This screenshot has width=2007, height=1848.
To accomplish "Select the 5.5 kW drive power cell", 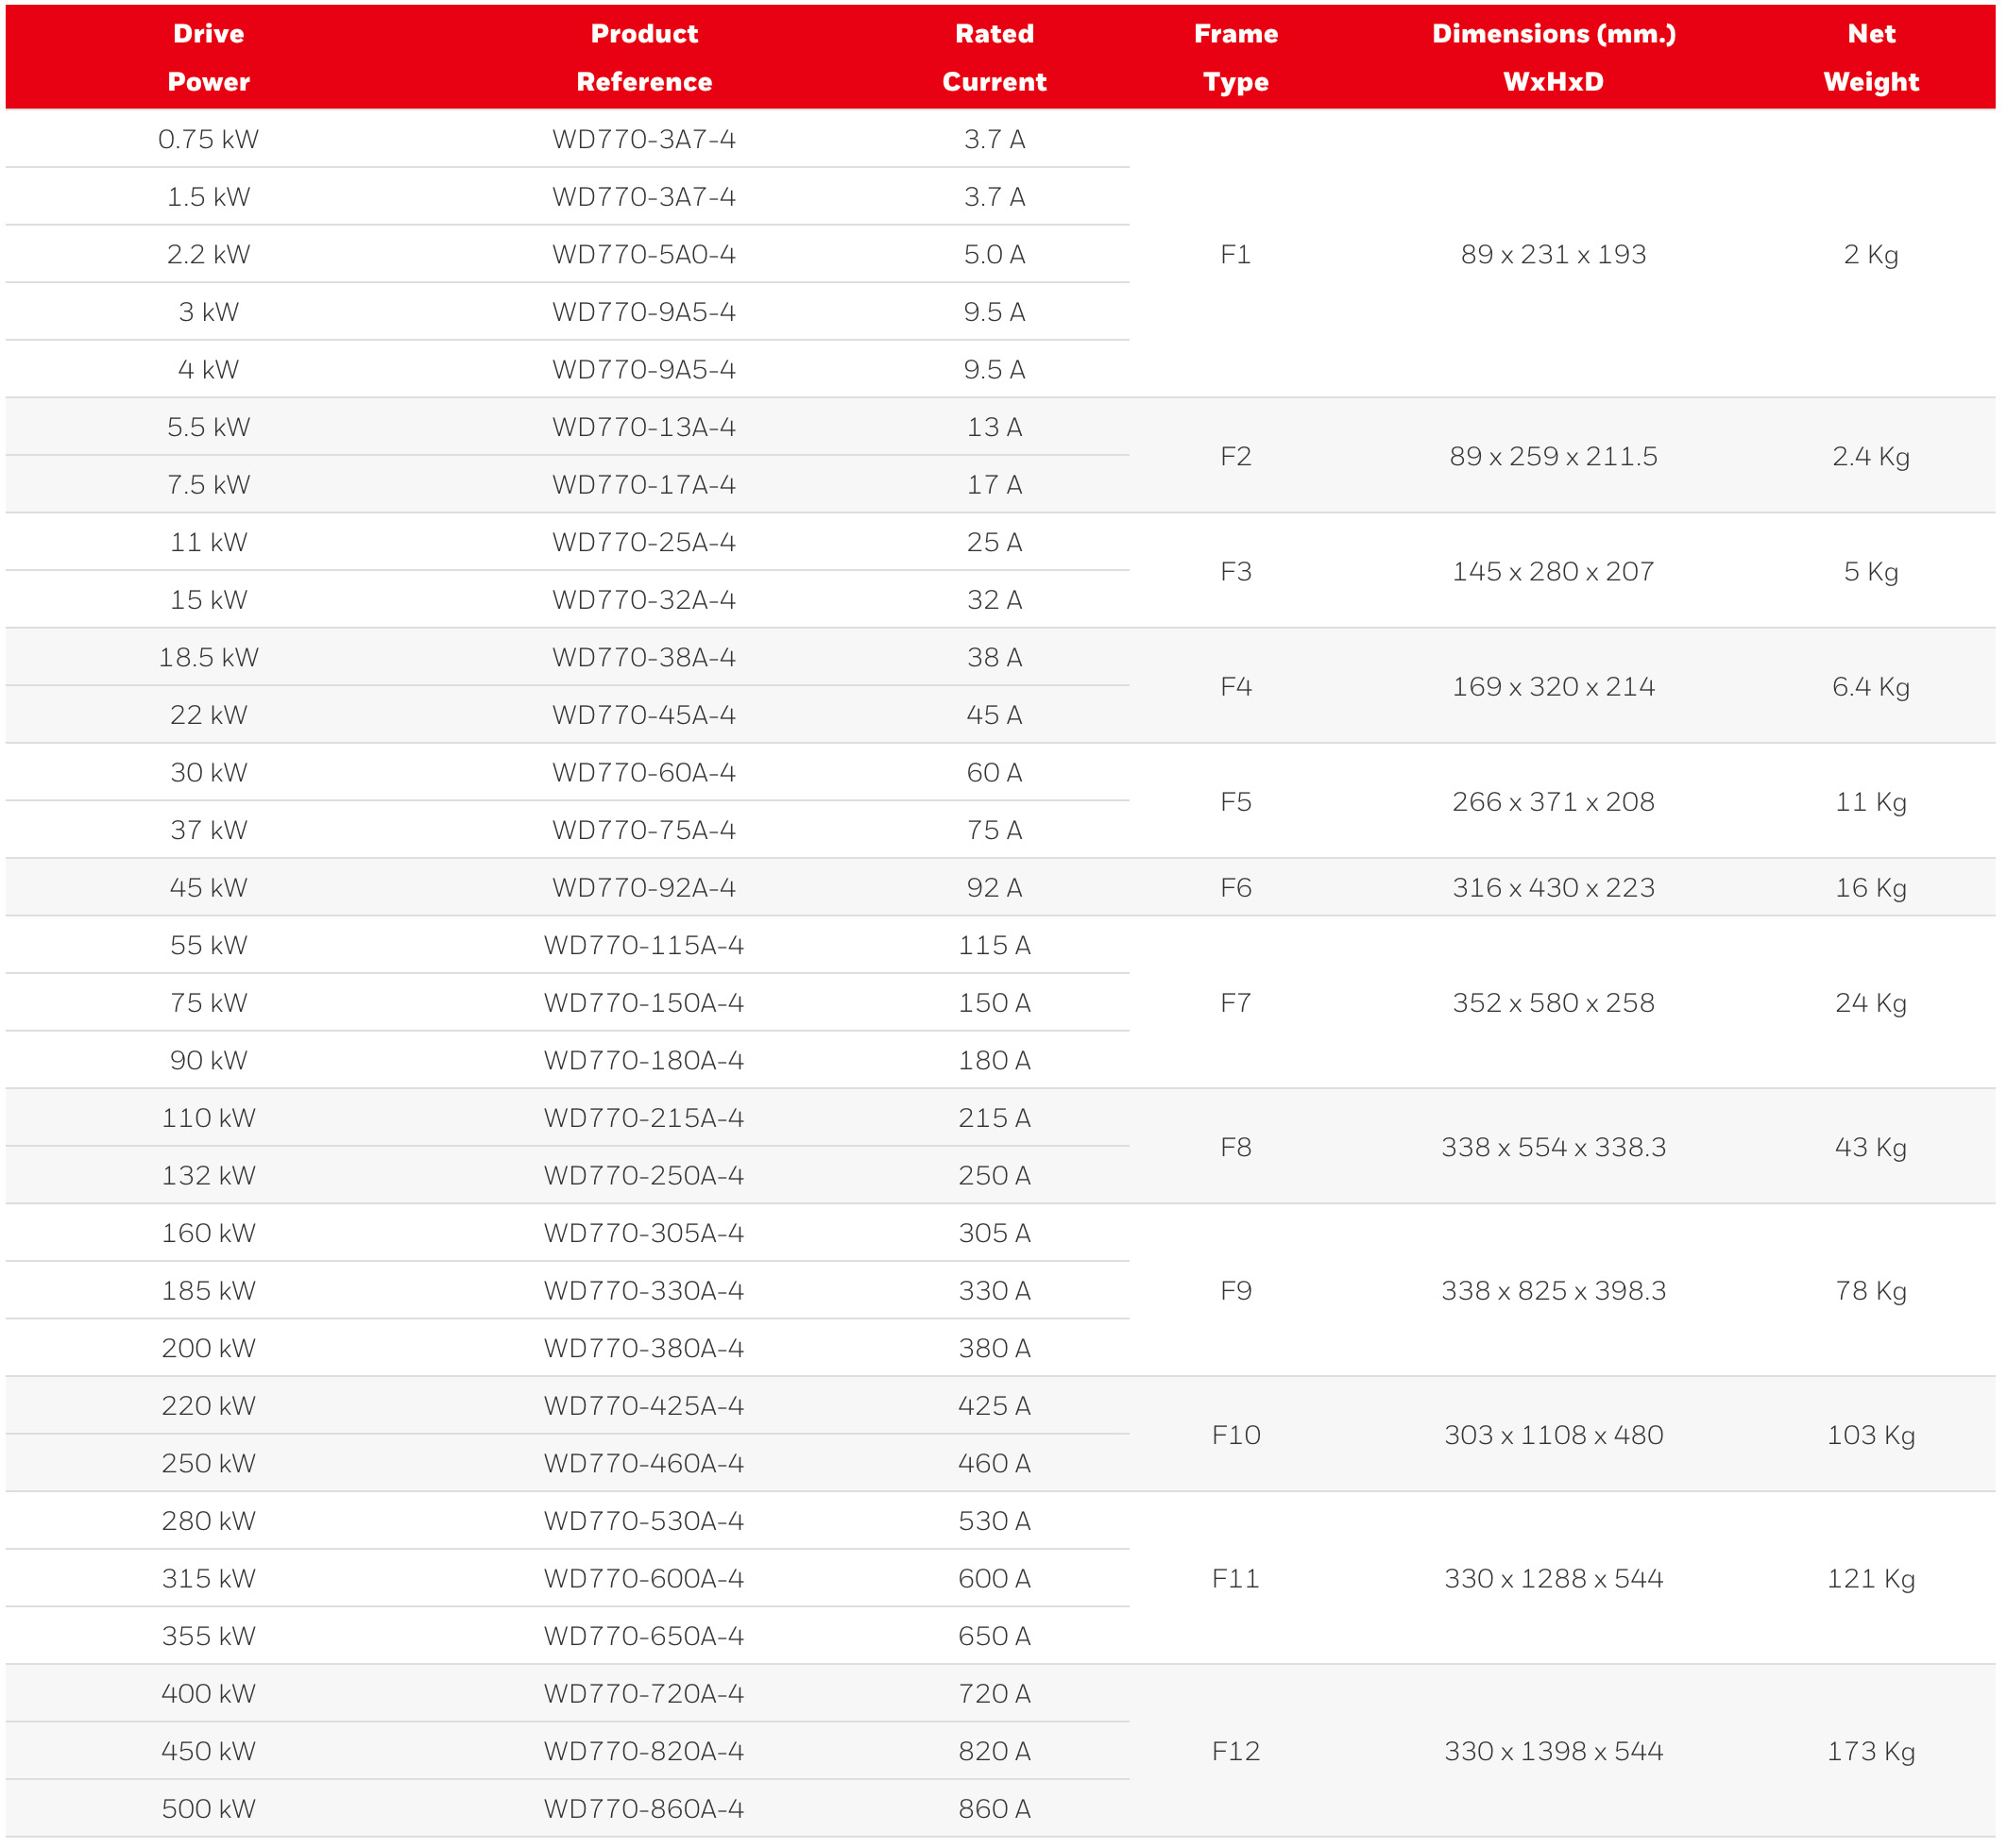I will tap(208, 427).
